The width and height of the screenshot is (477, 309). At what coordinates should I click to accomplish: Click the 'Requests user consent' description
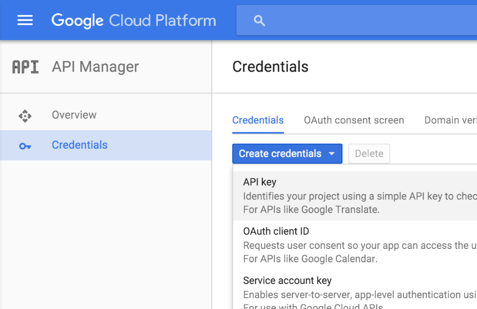[x=360, y=246]
